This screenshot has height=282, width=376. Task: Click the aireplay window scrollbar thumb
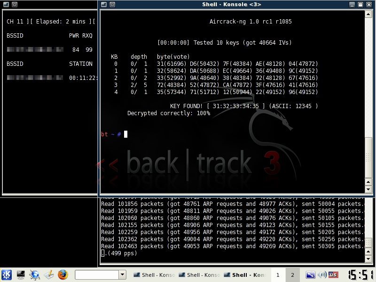tap(368, 243)
